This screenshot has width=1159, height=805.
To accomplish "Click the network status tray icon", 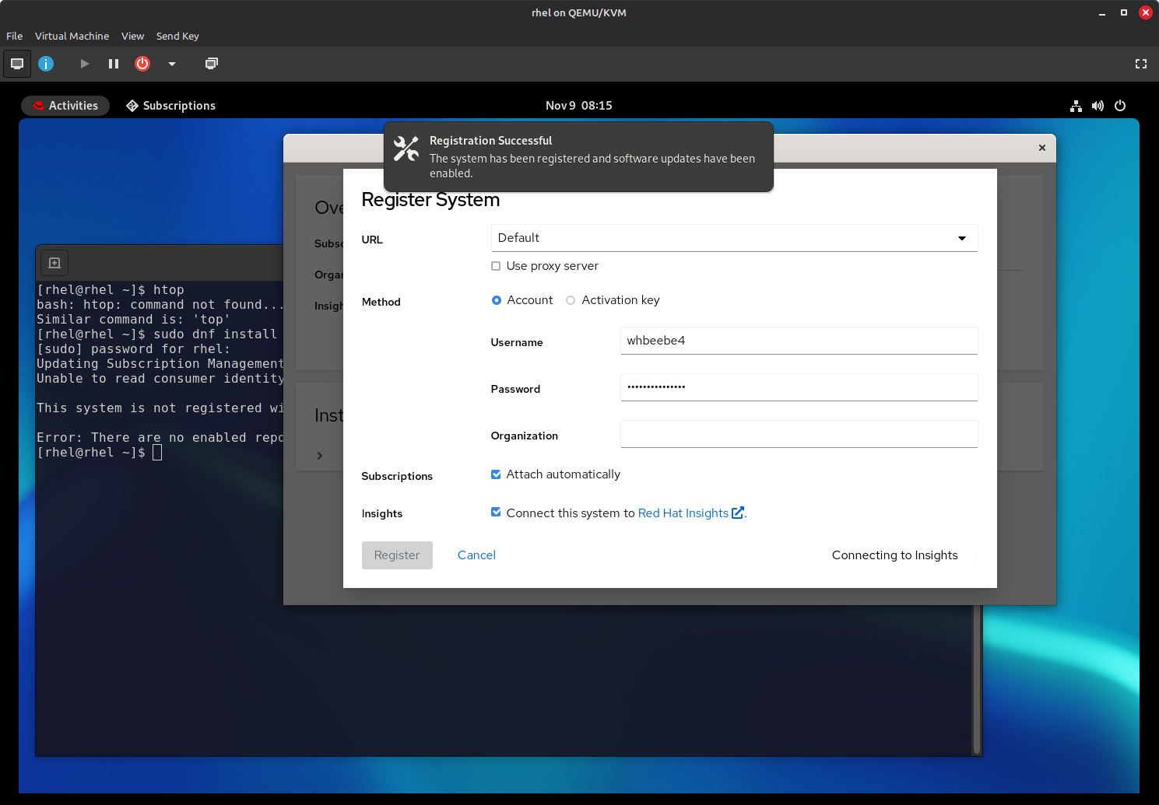I will pyautogui.click(x=1076, y=106).
